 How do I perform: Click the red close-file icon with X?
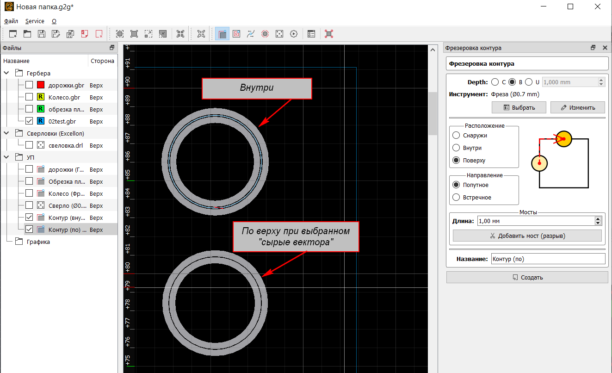point(99,34)
